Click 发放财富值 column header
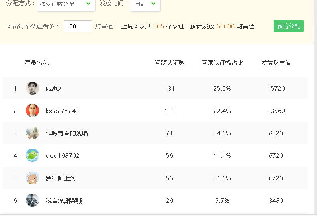Image resolution: width=317 pixels, height=216 pixels. point(276,63)
